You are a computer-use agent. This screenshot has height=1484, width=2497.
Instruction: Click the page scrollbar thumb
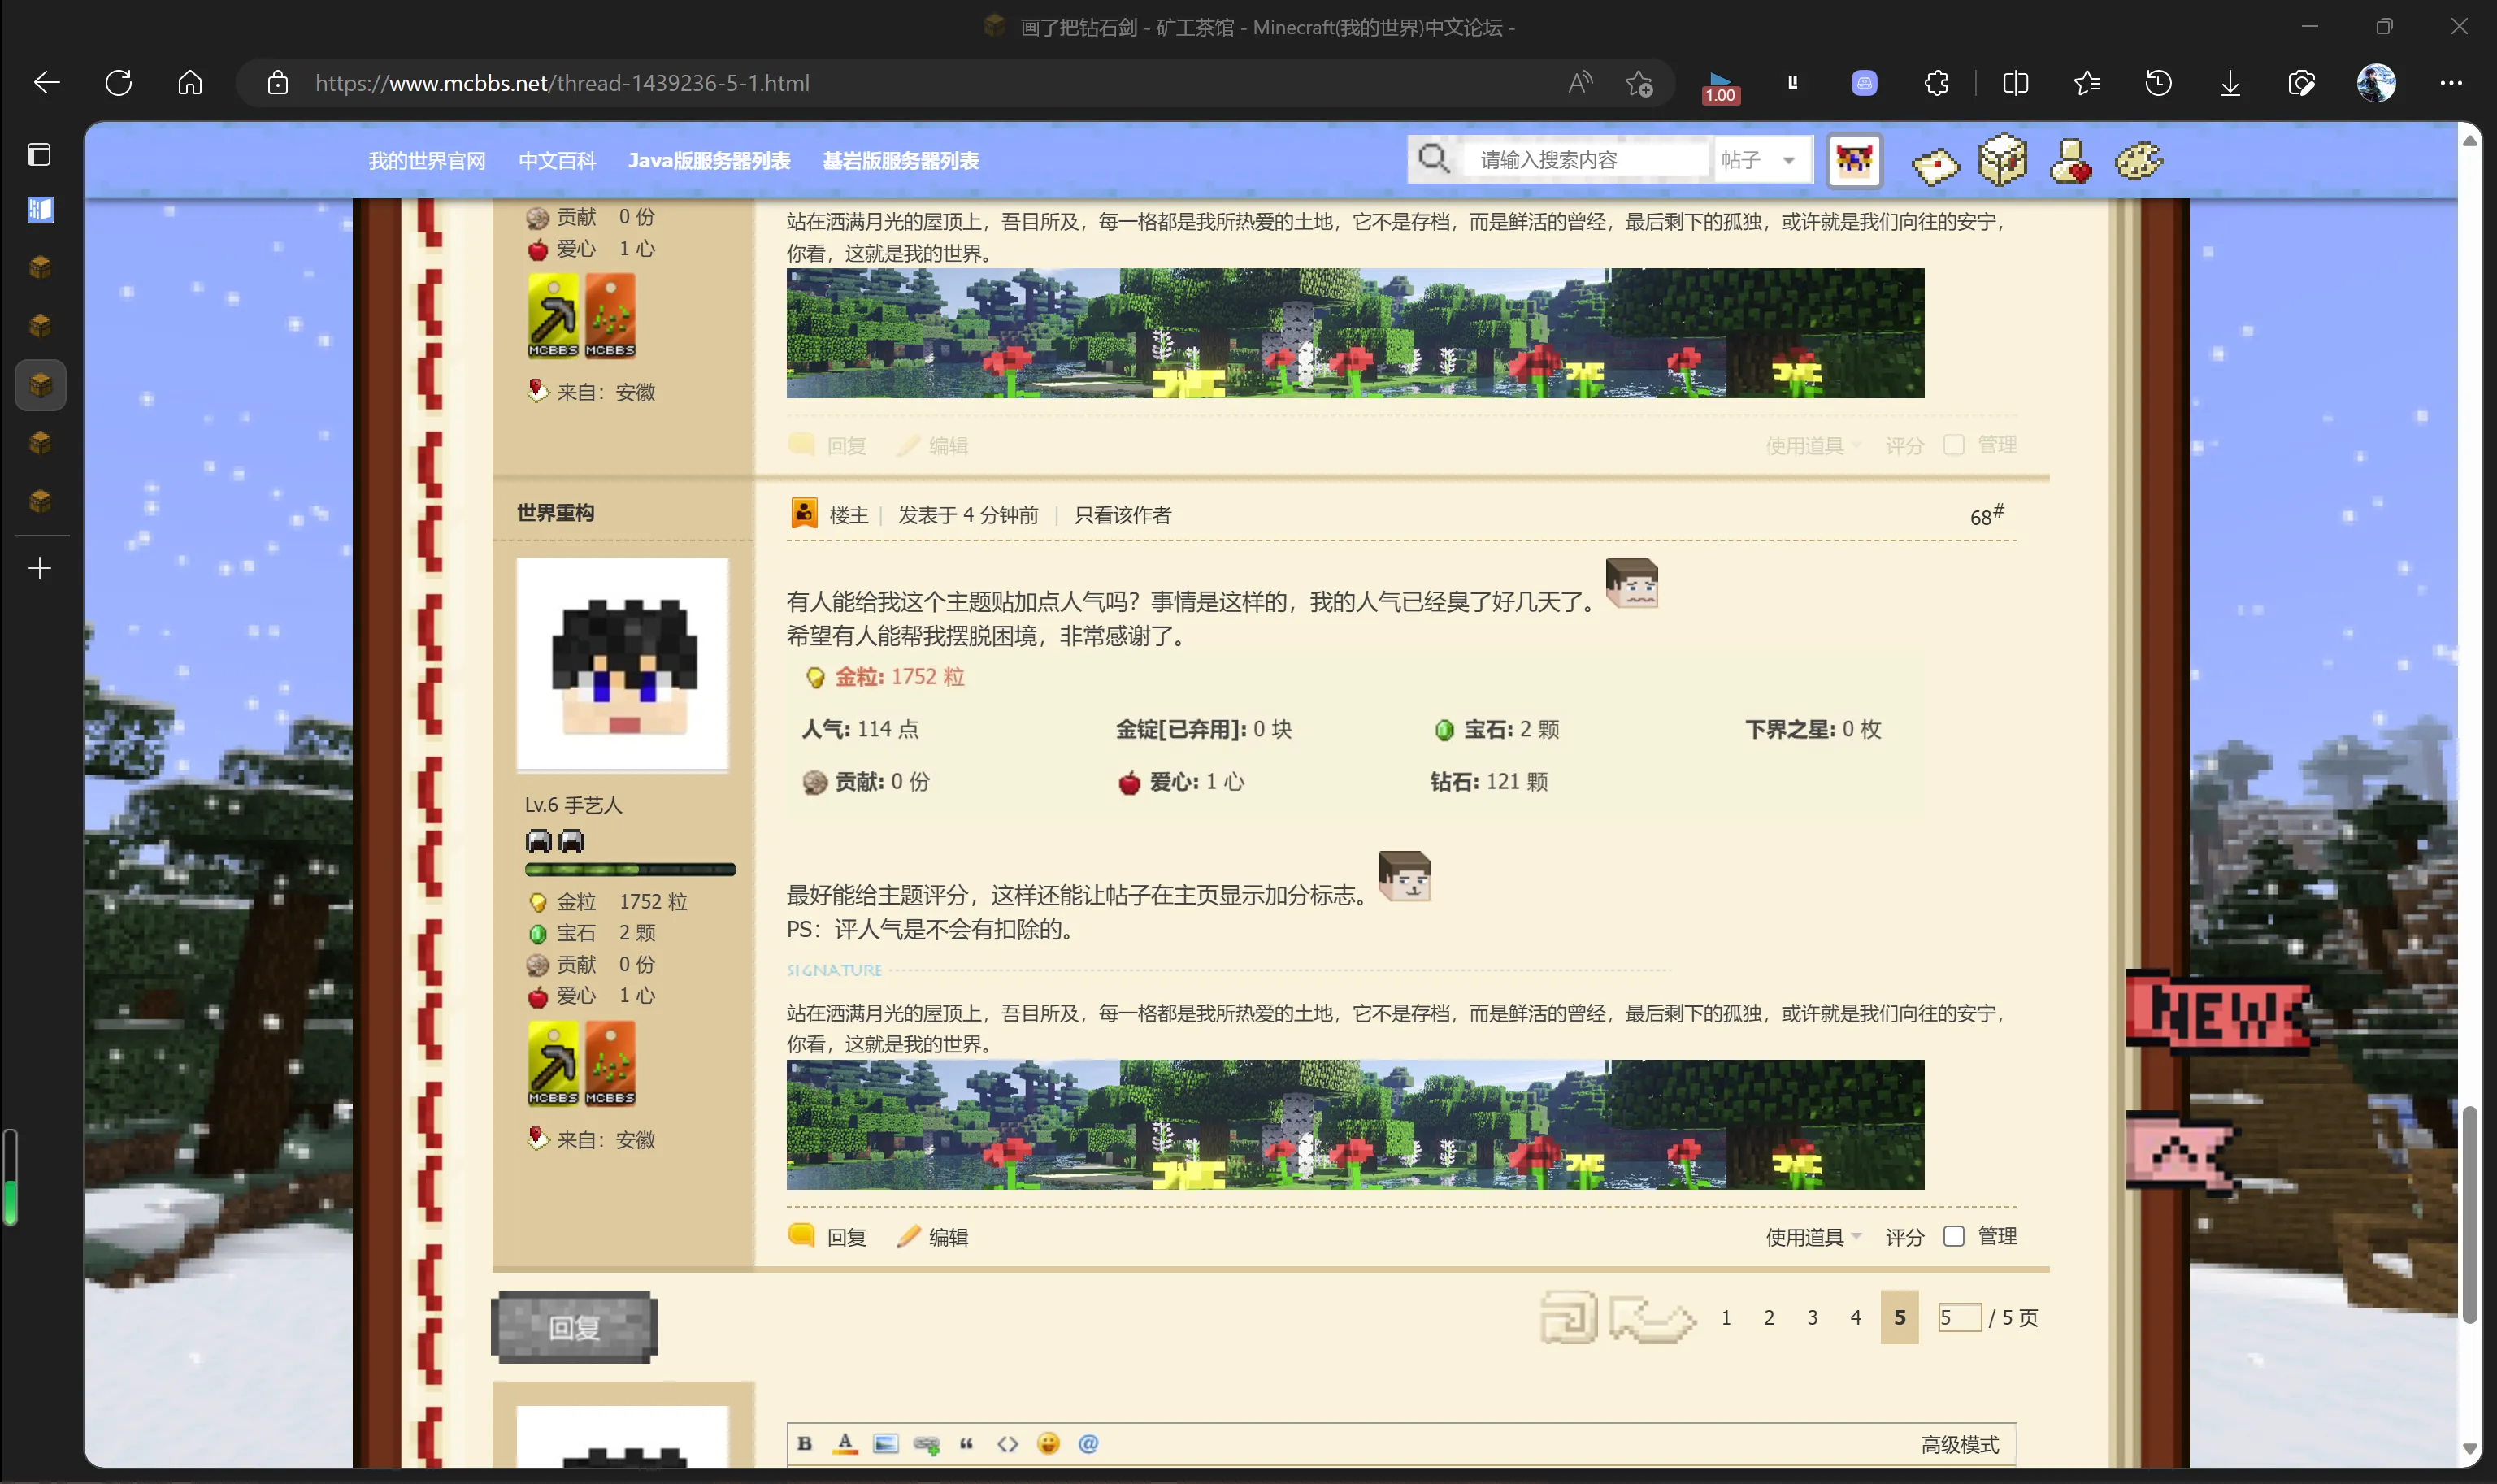tap(2469, 1214)
